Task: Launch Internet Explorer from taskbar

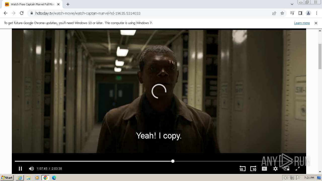Action: [20, 178]
